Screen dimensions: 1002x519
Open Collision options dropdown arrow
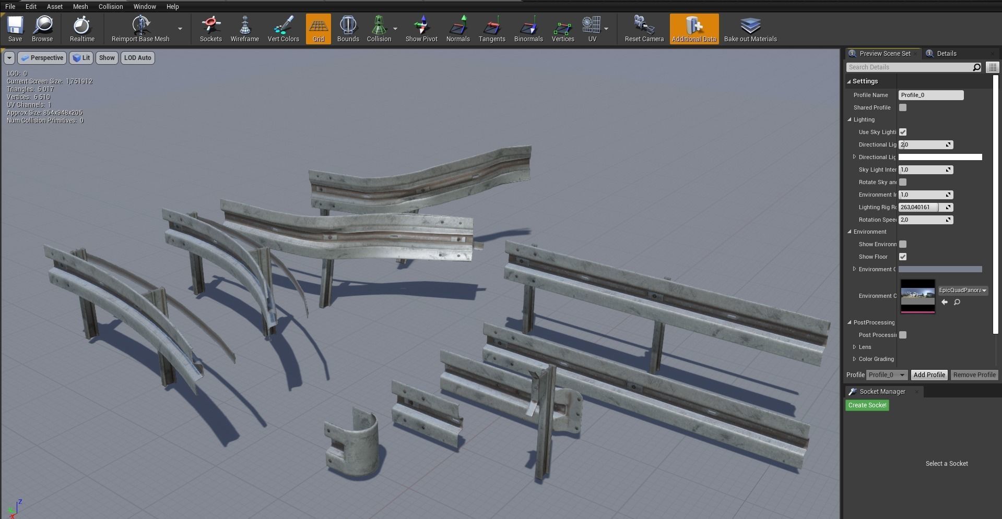click(395, 29)
